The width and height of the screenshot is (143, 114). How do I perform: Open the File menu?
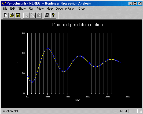coord(5,9)
